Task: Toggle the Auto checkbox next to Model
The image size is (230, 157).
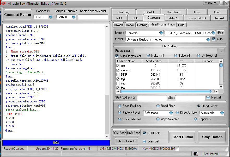Action: pyautogui.click(x=214, y=39)
